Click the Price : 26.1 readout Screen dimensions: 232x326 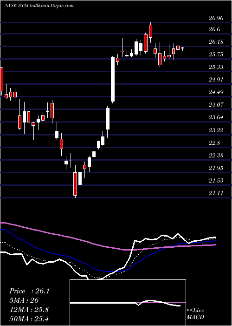click(29, 291)
